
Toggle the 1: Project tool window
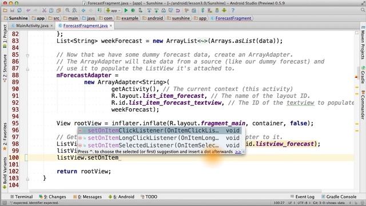coord(5,36)
